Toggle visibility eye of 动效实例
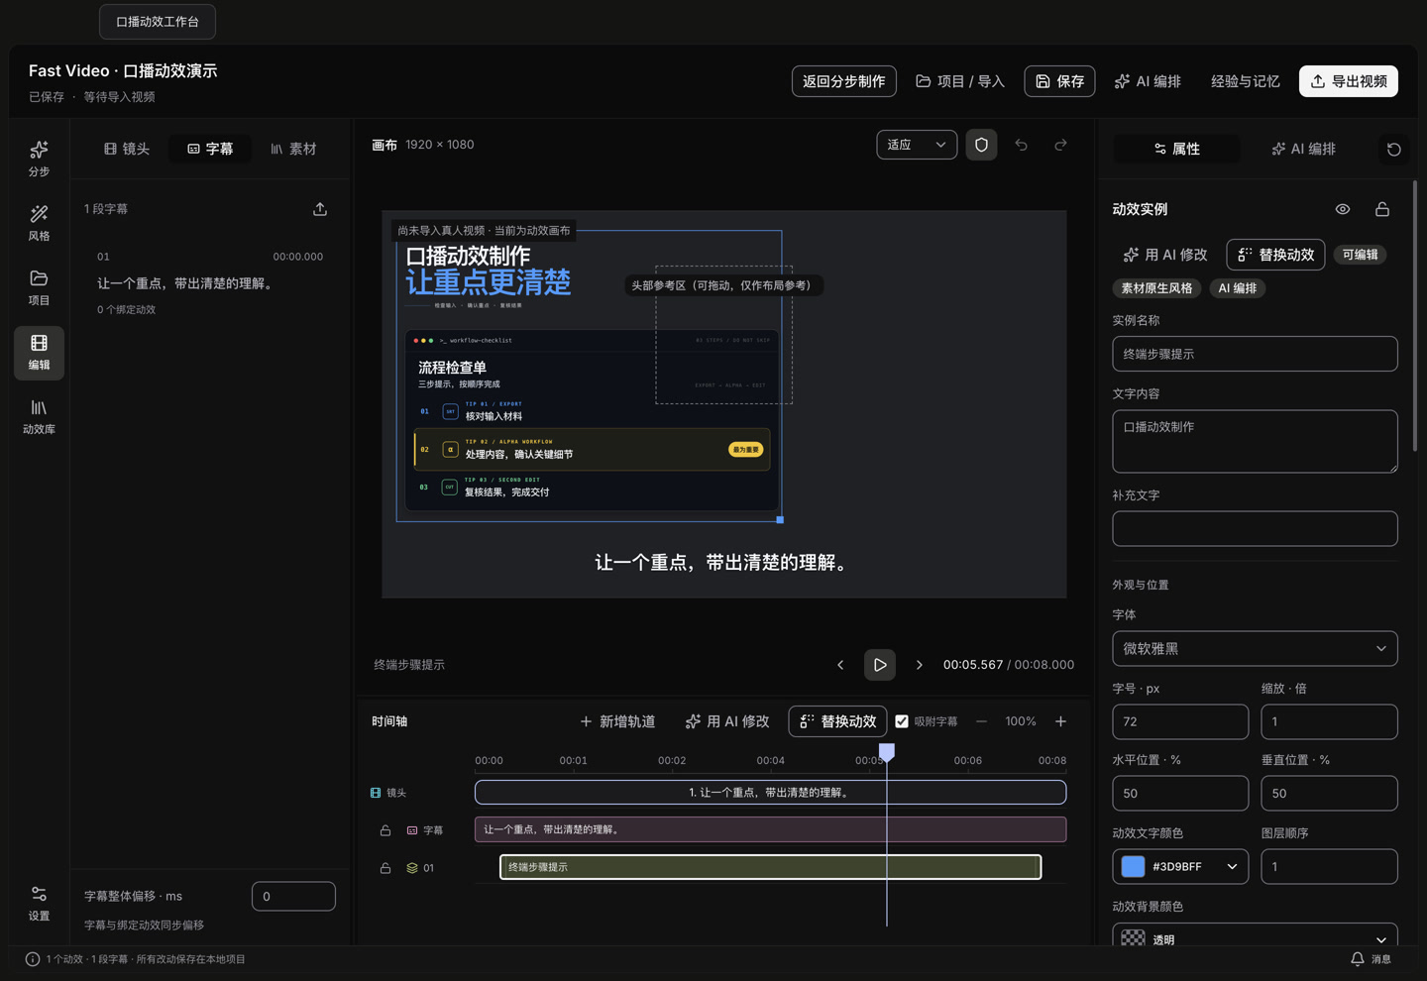Viewport: 1427px width, 981px height. [x=1343, y=209]
